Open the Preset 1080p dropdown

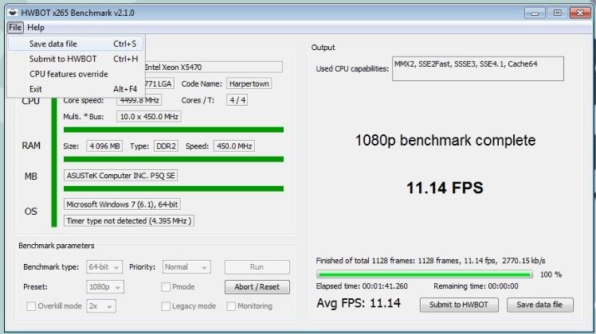pos(105,287)
